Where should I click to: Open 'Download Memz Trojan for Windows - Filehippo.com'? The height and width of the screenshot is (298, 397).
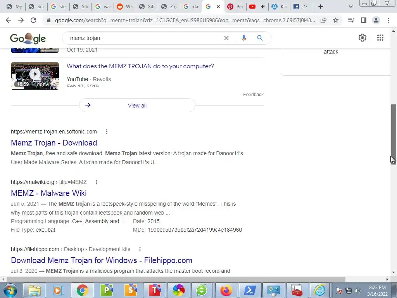coord(102,260)
